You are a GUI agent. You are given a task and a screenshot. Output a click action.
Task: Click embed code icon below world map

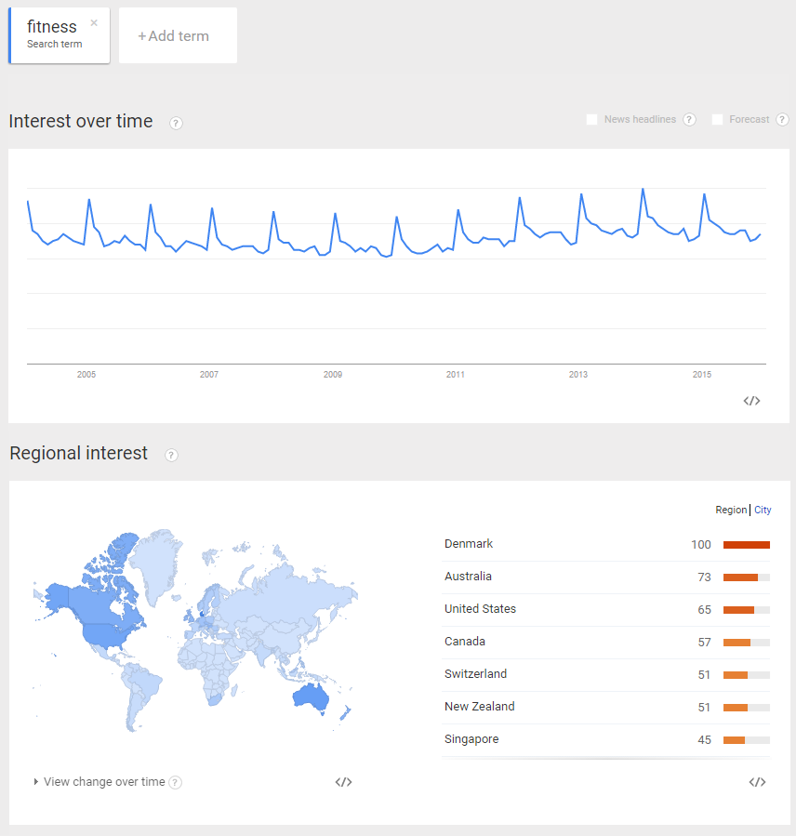pos(343,782)
